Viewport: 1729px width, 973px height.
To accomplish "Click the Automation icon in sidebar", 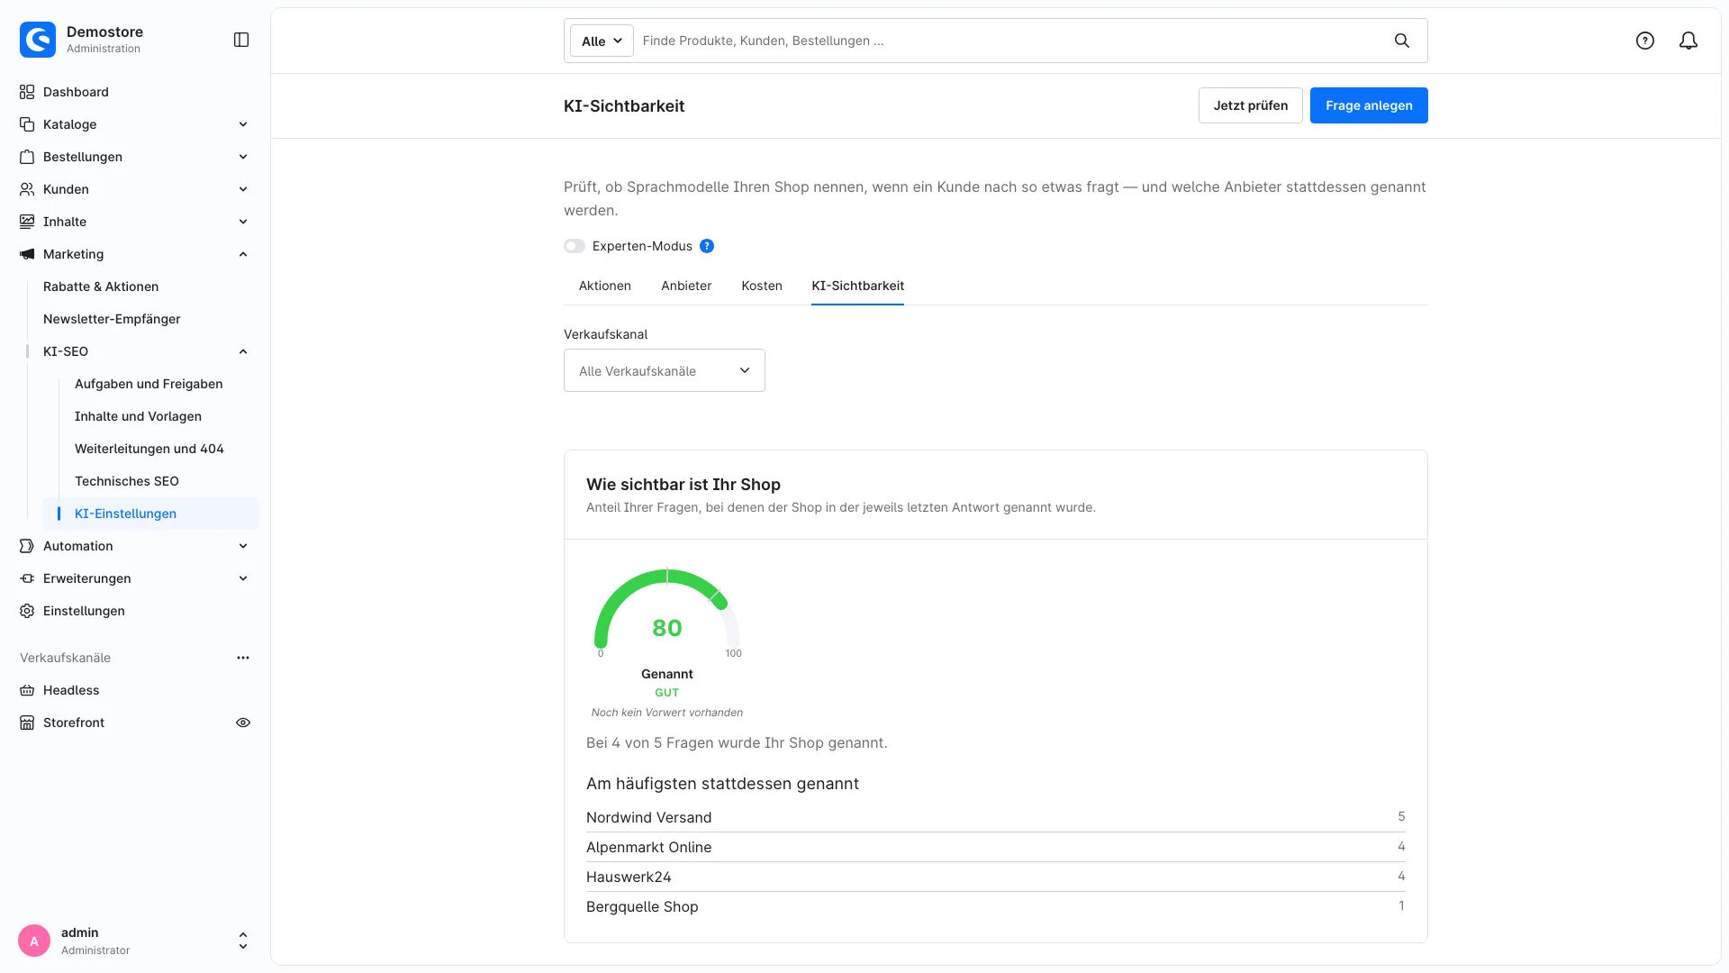I will coord(27,546).
